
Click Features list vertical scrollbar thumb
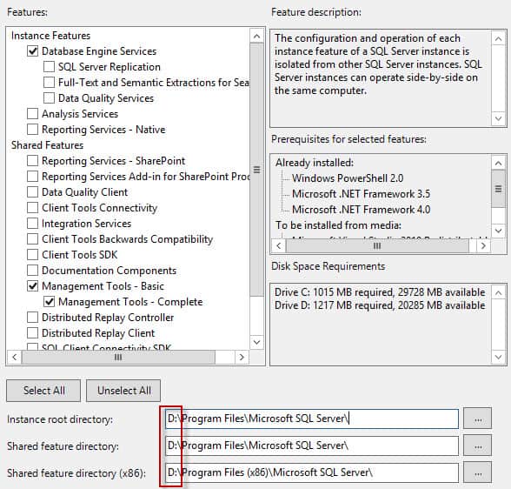coord(257,170)
